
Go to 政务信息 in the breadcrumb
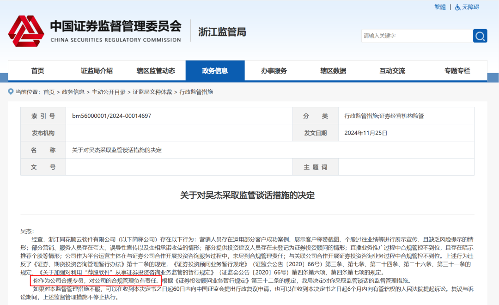pos(73,92)
